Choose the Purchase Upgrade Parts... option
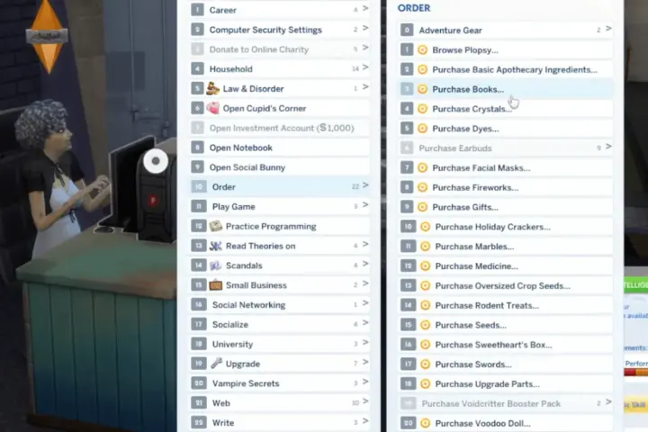The width and height of the screenshot is (648, 432). pyautogui.click(x=506, y=383)
